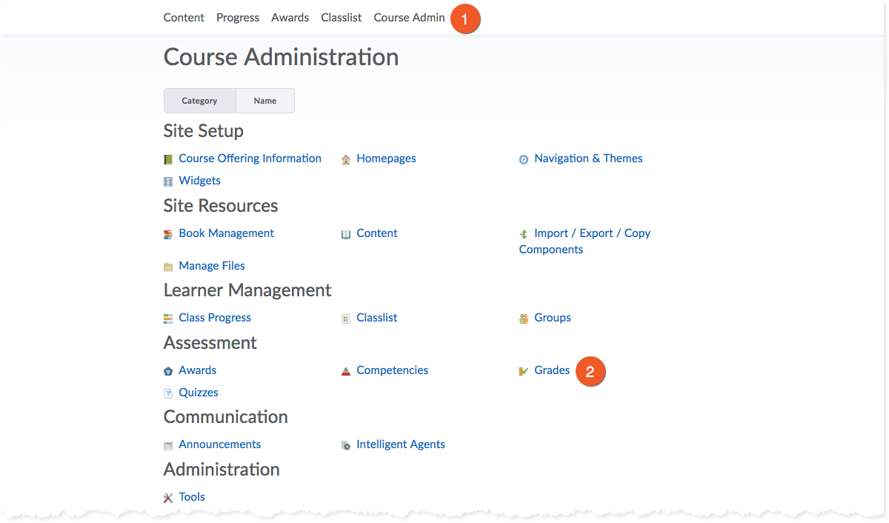The image size is (889, 523).
Task: Go to Classlist in top navigation
Action: pyautogui.click(x=342, y=18)
